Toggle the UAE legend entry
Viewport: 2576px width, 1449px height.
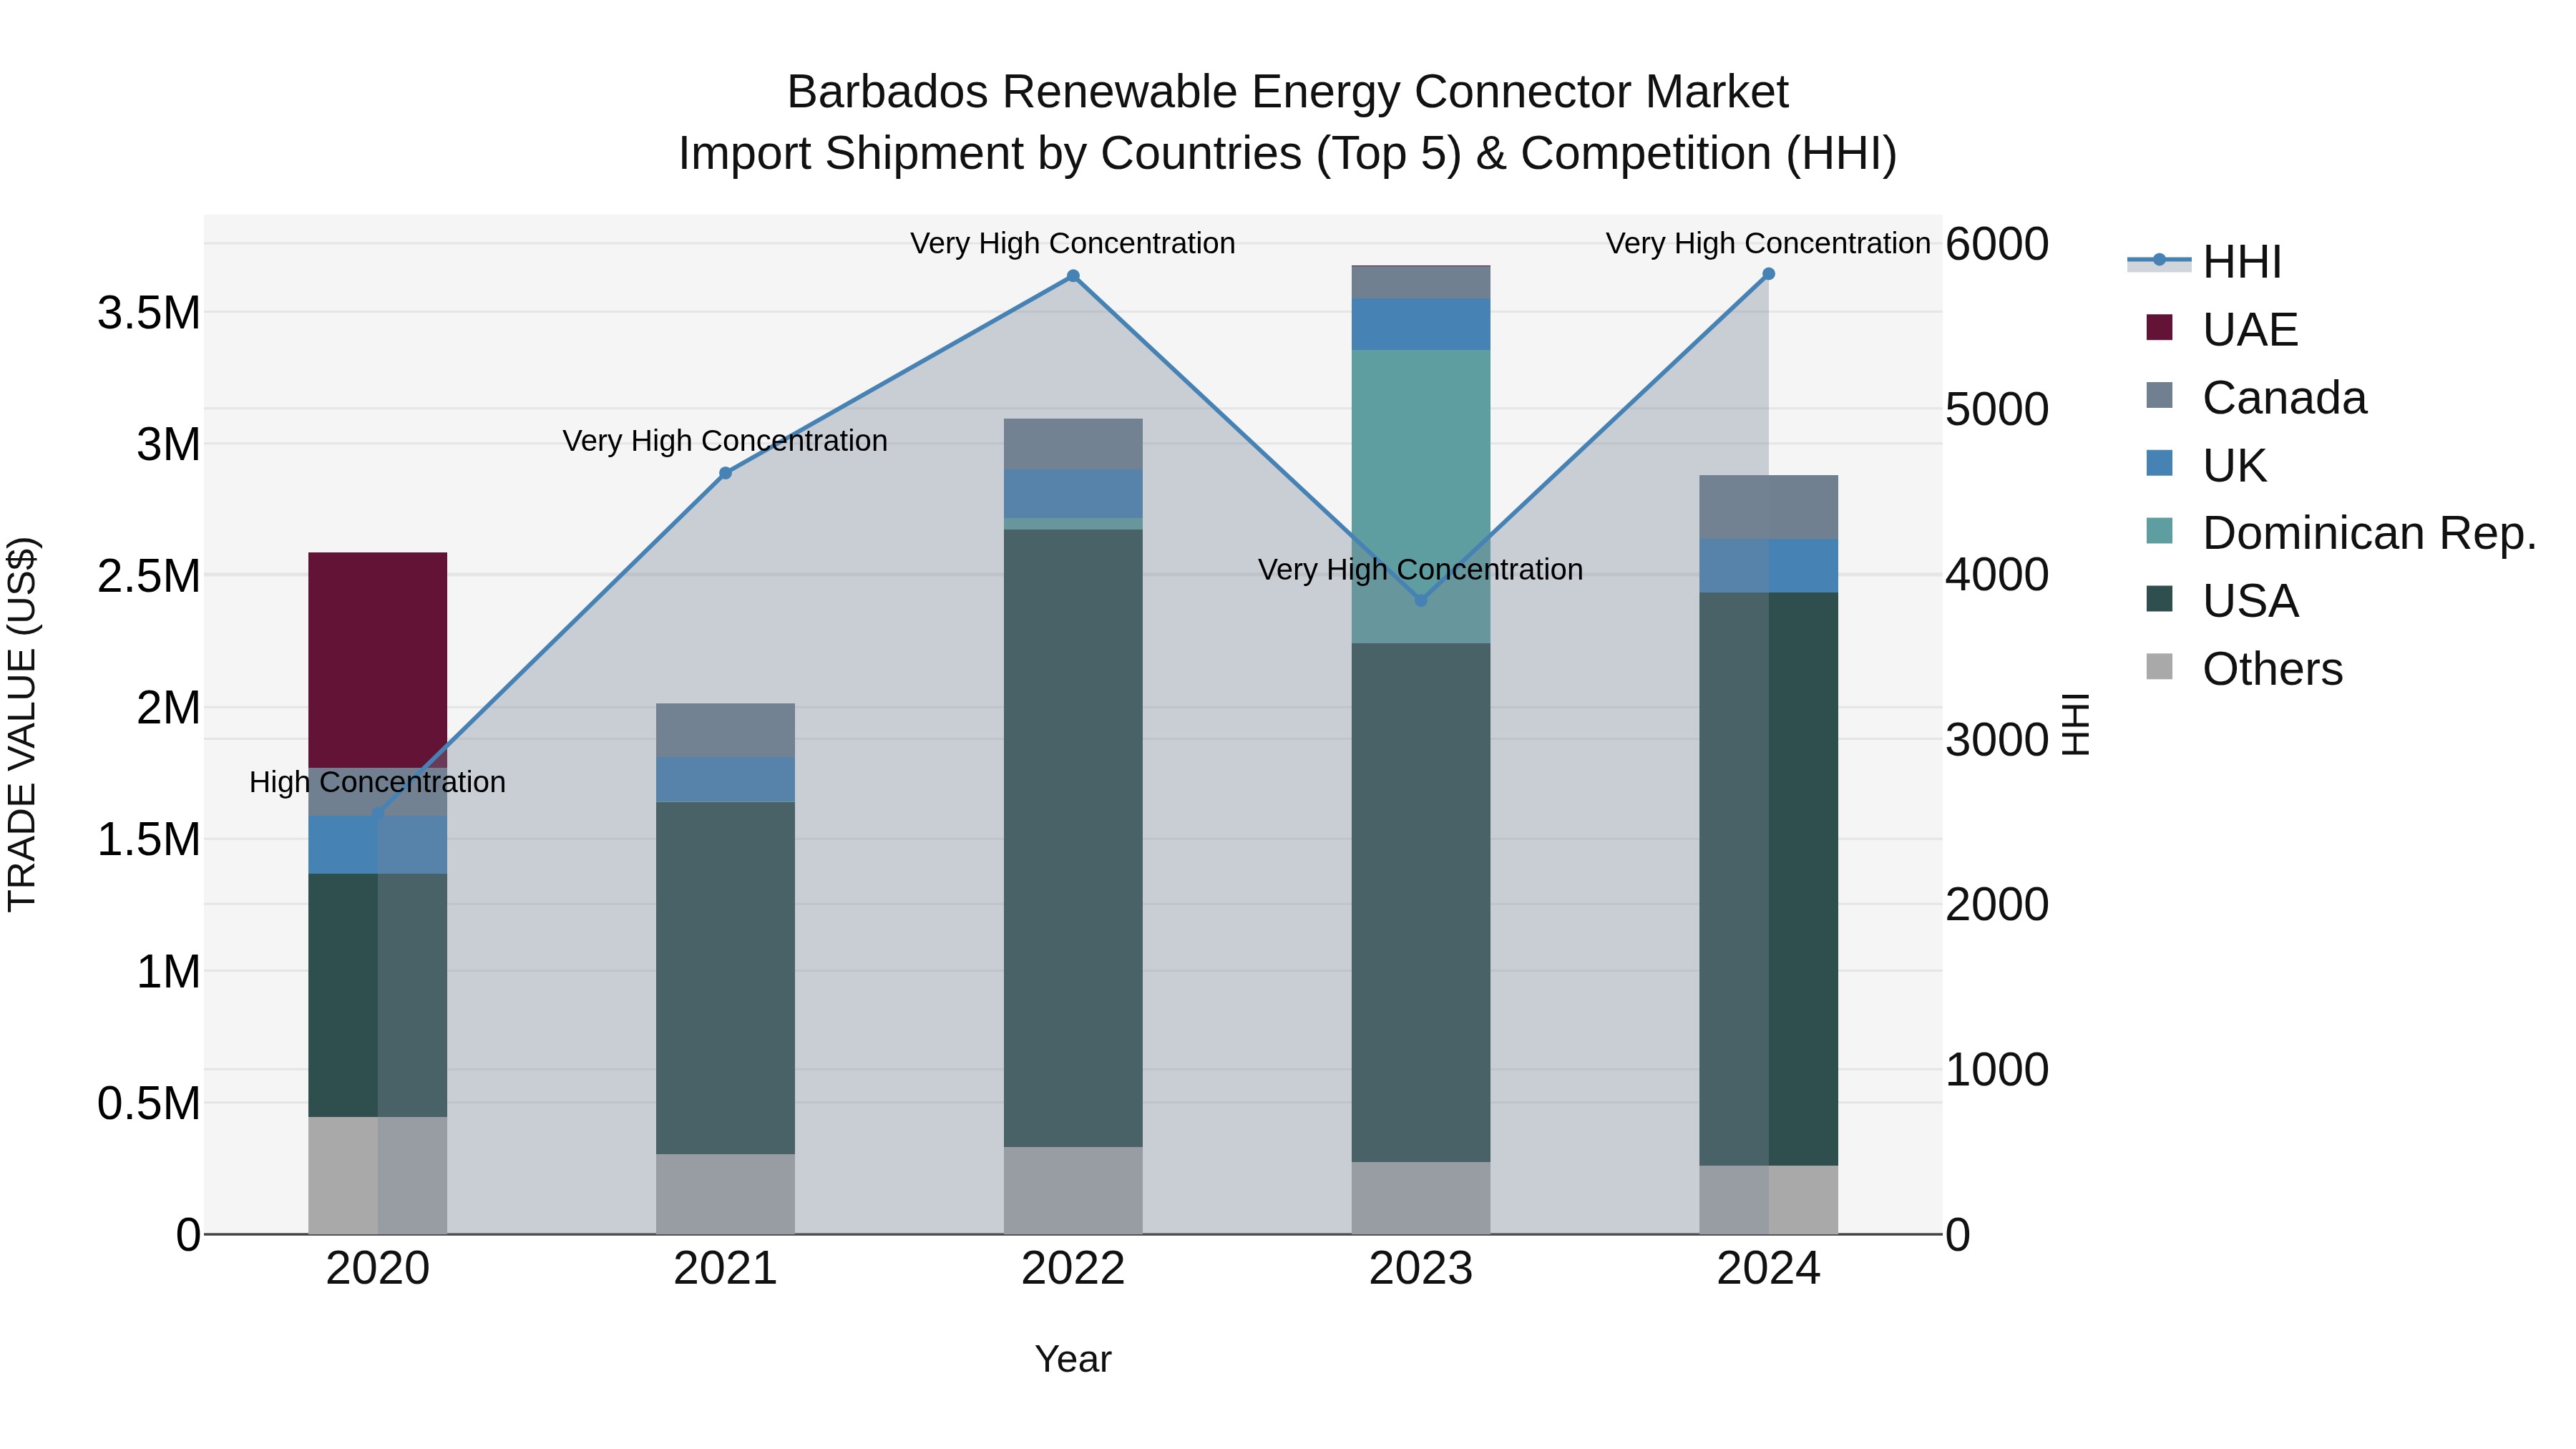point(2222,329)
